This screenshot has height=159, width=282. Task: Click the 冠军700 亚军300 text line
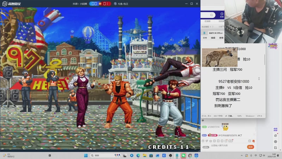tap(226, 94)
